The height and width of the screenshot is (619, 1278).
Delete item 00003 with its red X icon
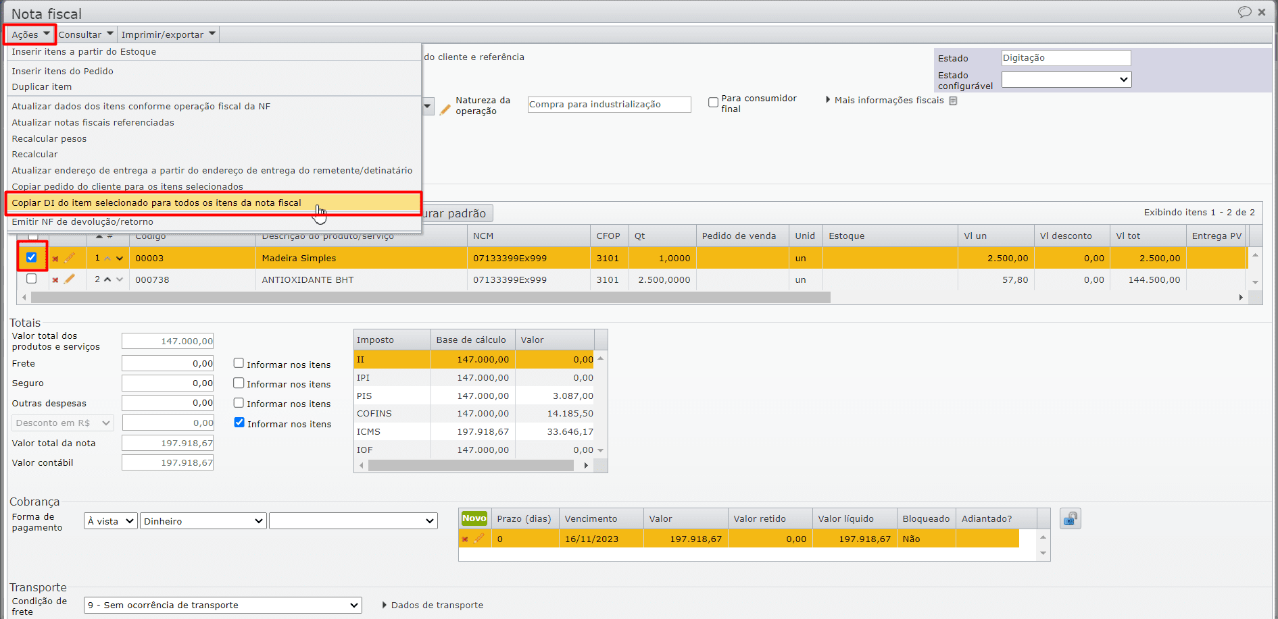point(55,259)
